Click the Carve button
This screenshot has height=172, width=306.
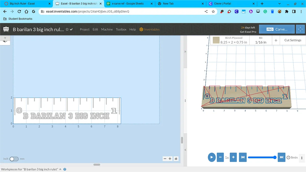coord(277,29)
